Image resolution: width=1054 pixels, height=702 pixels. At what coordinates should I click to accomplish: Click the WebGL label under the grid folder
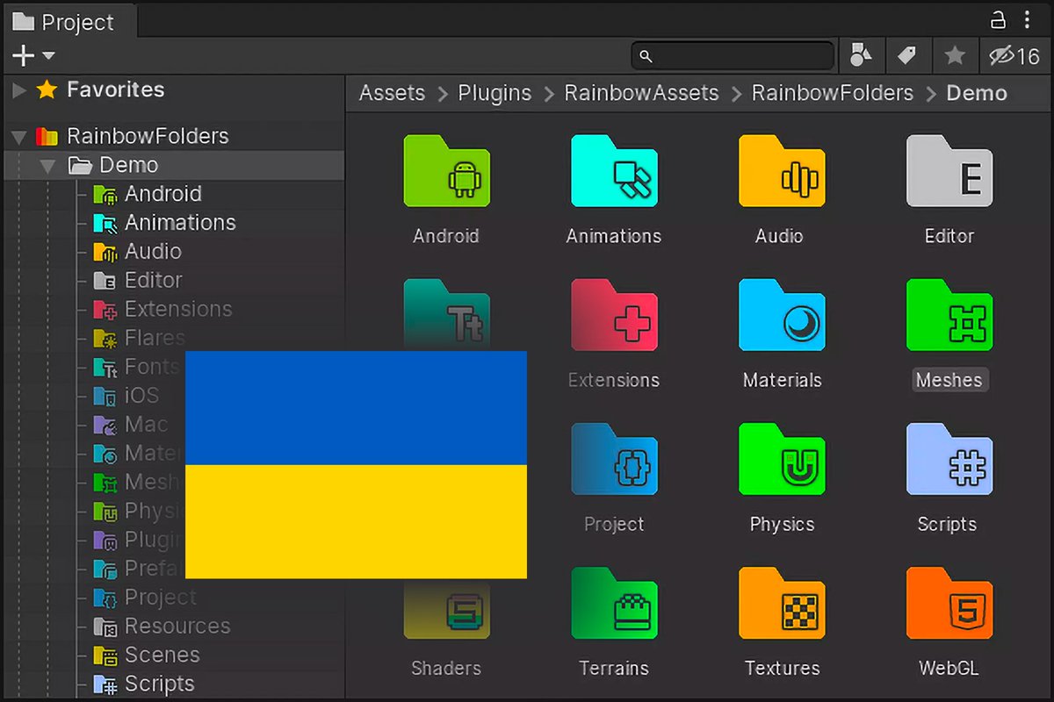949,668
